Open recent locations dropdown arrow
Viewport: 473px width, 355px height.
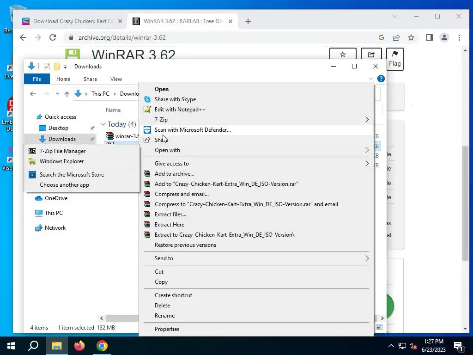[x=57, y=94]
